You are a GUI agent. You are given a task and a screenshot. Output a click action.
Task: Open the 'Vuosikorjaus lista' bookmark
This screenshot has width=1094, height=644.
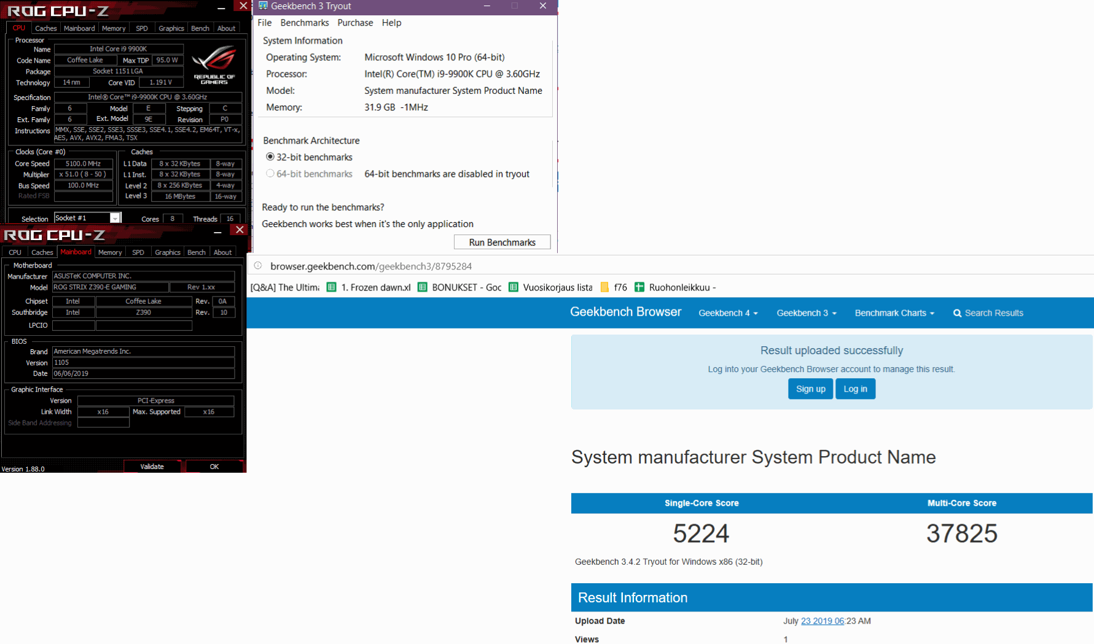coord(550,287)
